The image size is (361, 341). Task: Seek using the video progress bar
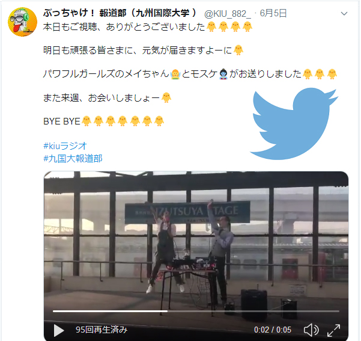point(196,312)
